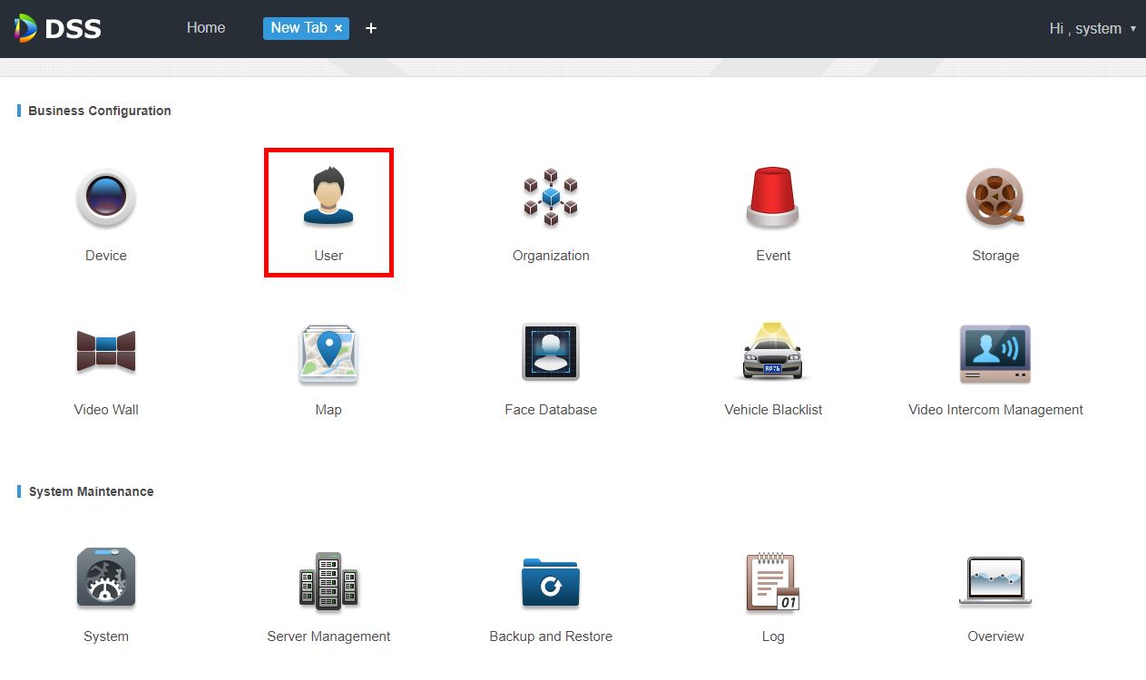This screenshot has width=1146, height=680.
Task: Open the Device configuration icon
Action: pos(106,197)
